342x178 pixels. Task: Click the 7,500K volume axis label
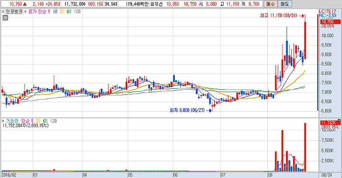[x=328, y=141]
